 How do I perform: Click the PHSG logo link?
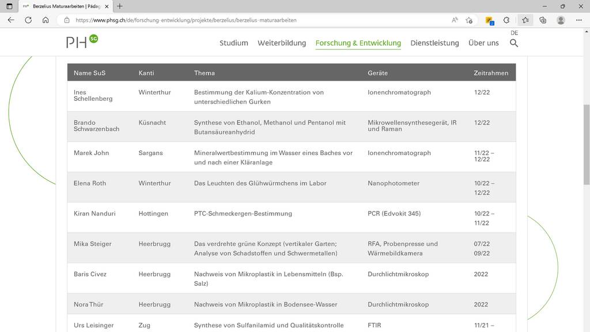click(82, 41)
